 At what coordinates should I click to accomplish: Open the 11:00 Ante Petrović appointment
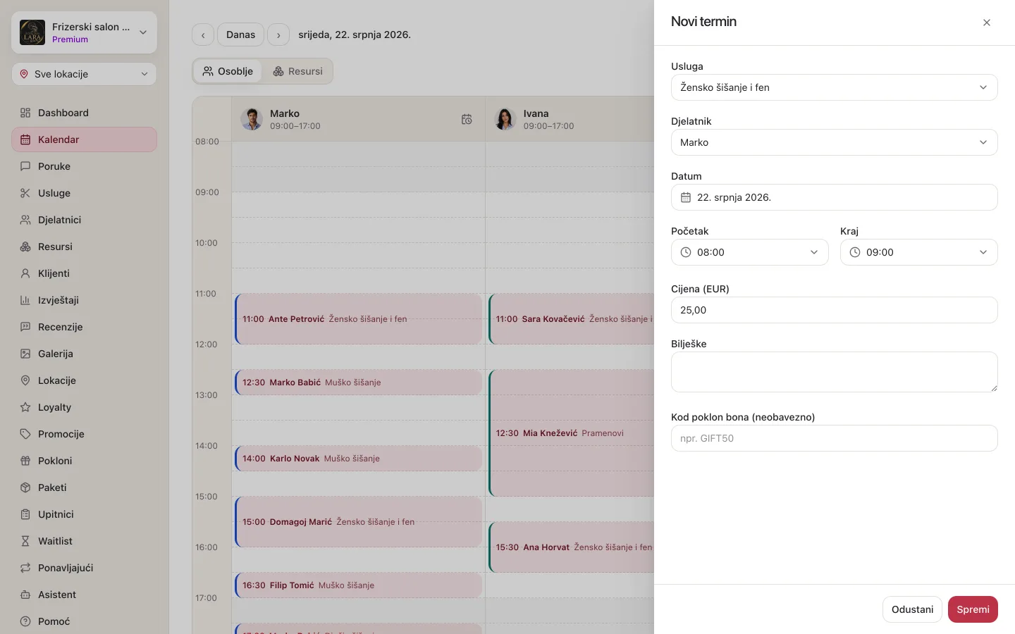click(x=359, y=319)
